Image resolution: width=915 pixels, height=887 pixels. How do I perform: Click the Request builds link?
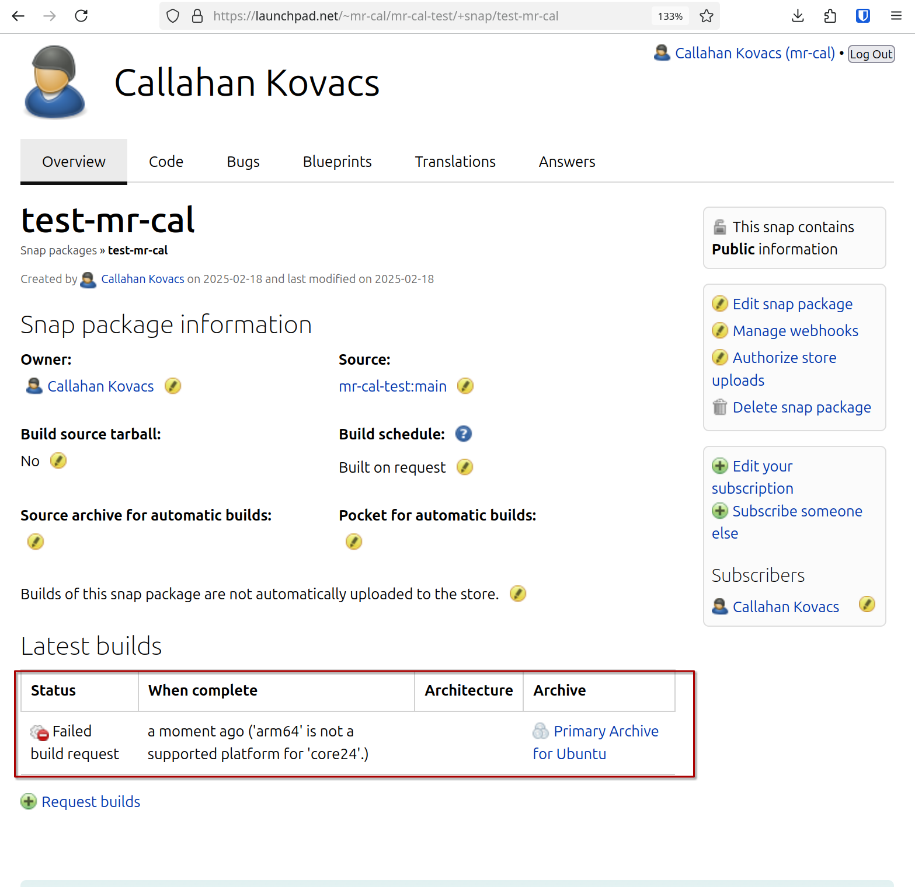(x=91, y=802)
